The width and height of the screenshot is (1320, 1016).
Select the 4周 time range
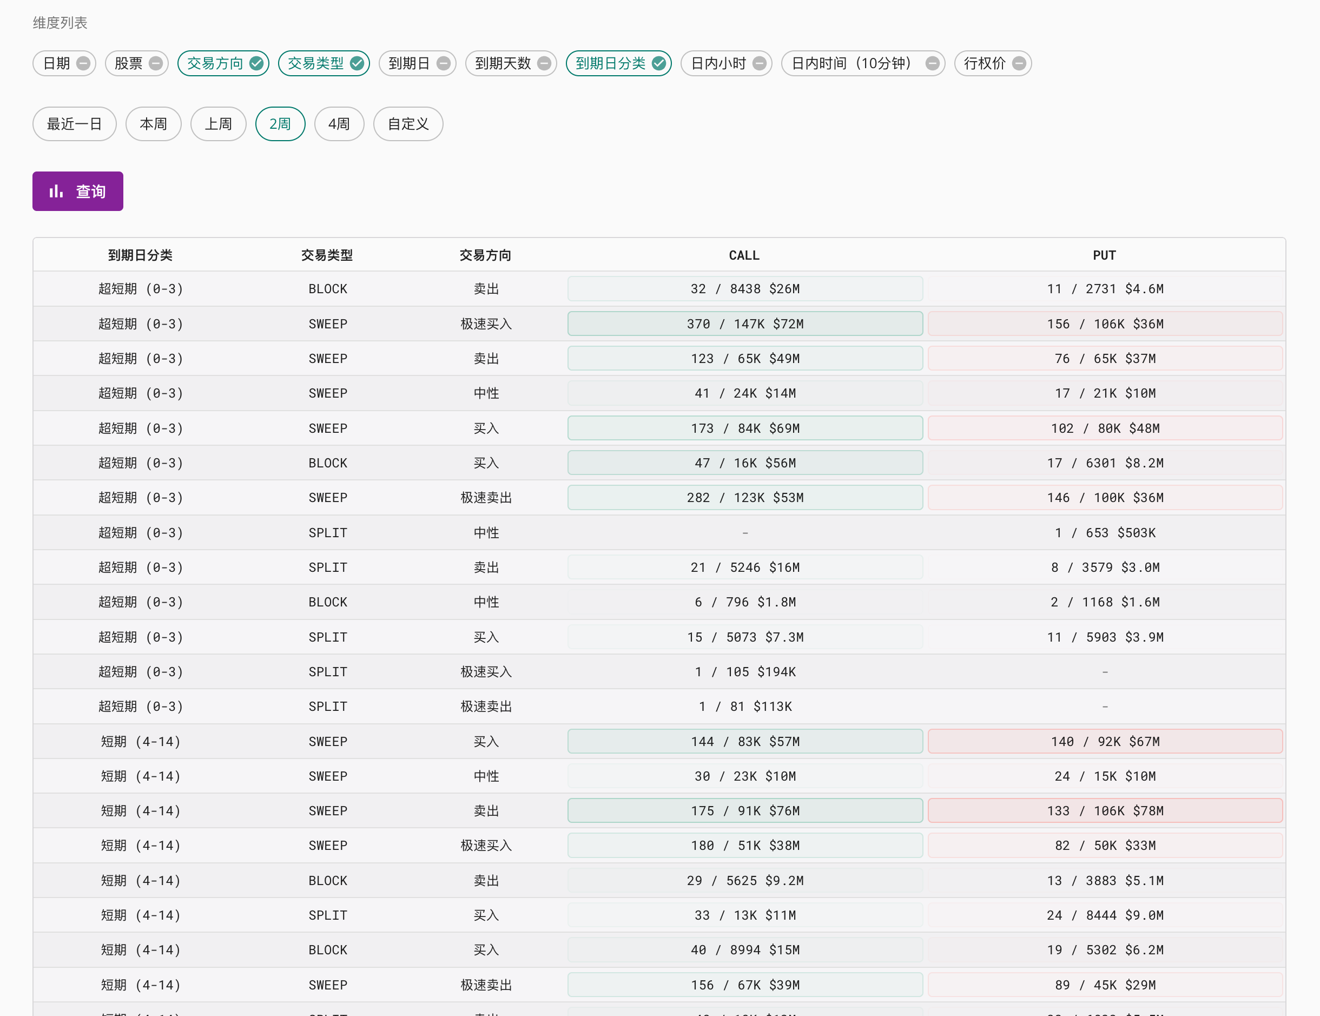coord(339,124)
